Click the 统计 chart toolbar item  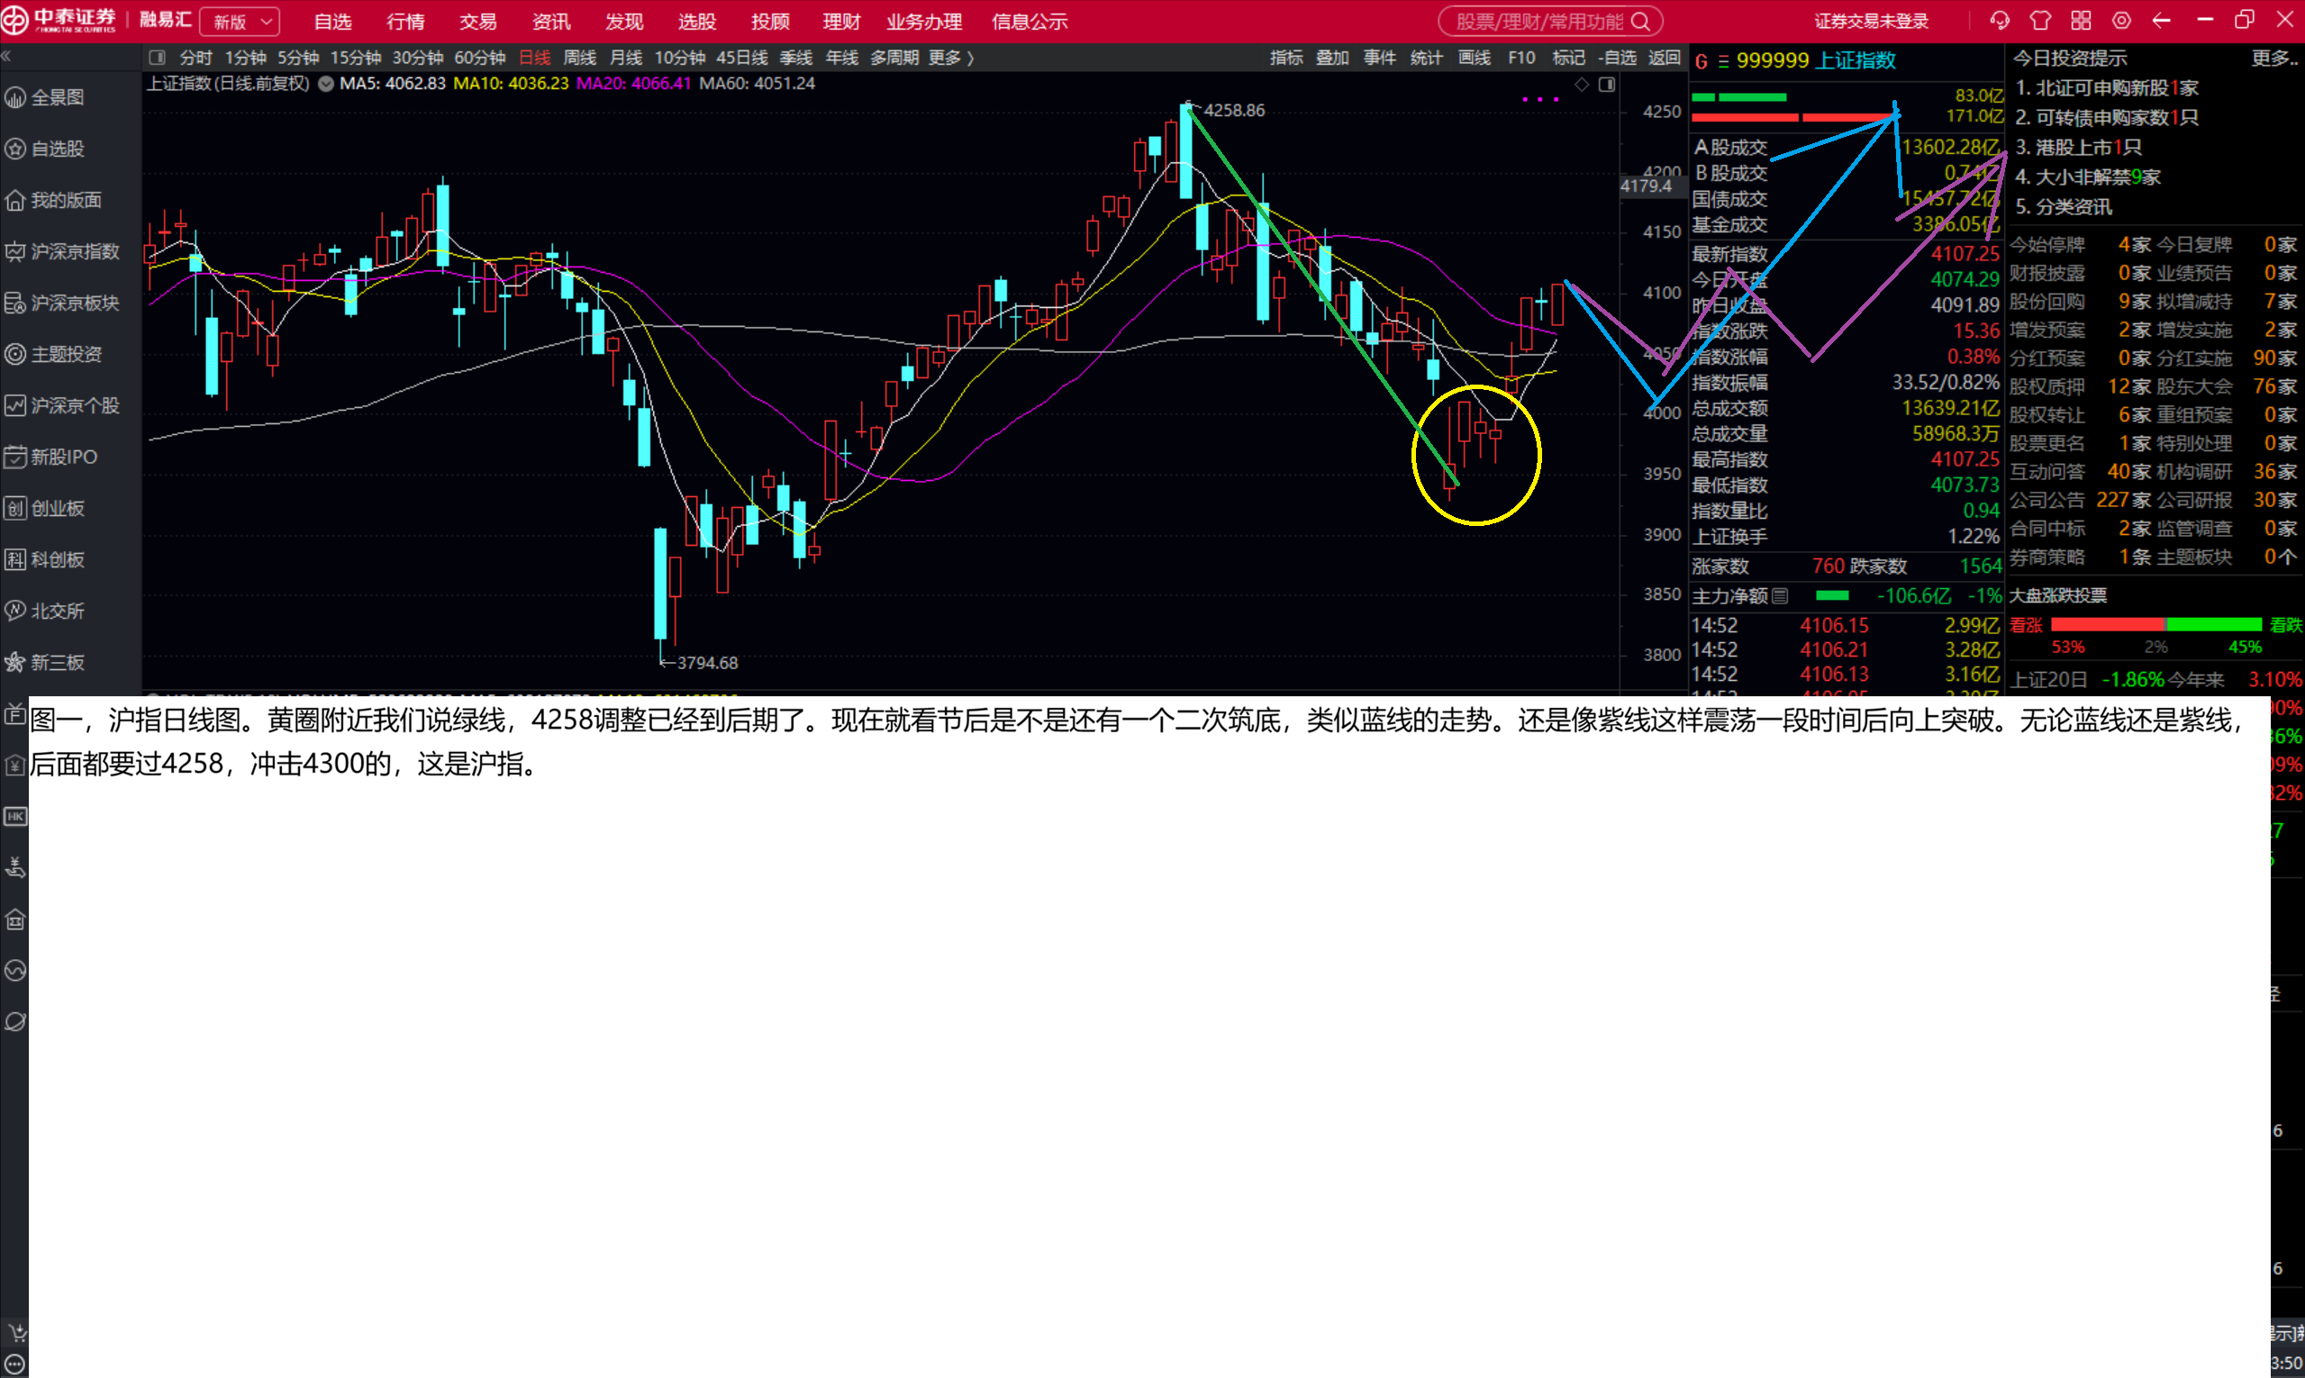1427,58
